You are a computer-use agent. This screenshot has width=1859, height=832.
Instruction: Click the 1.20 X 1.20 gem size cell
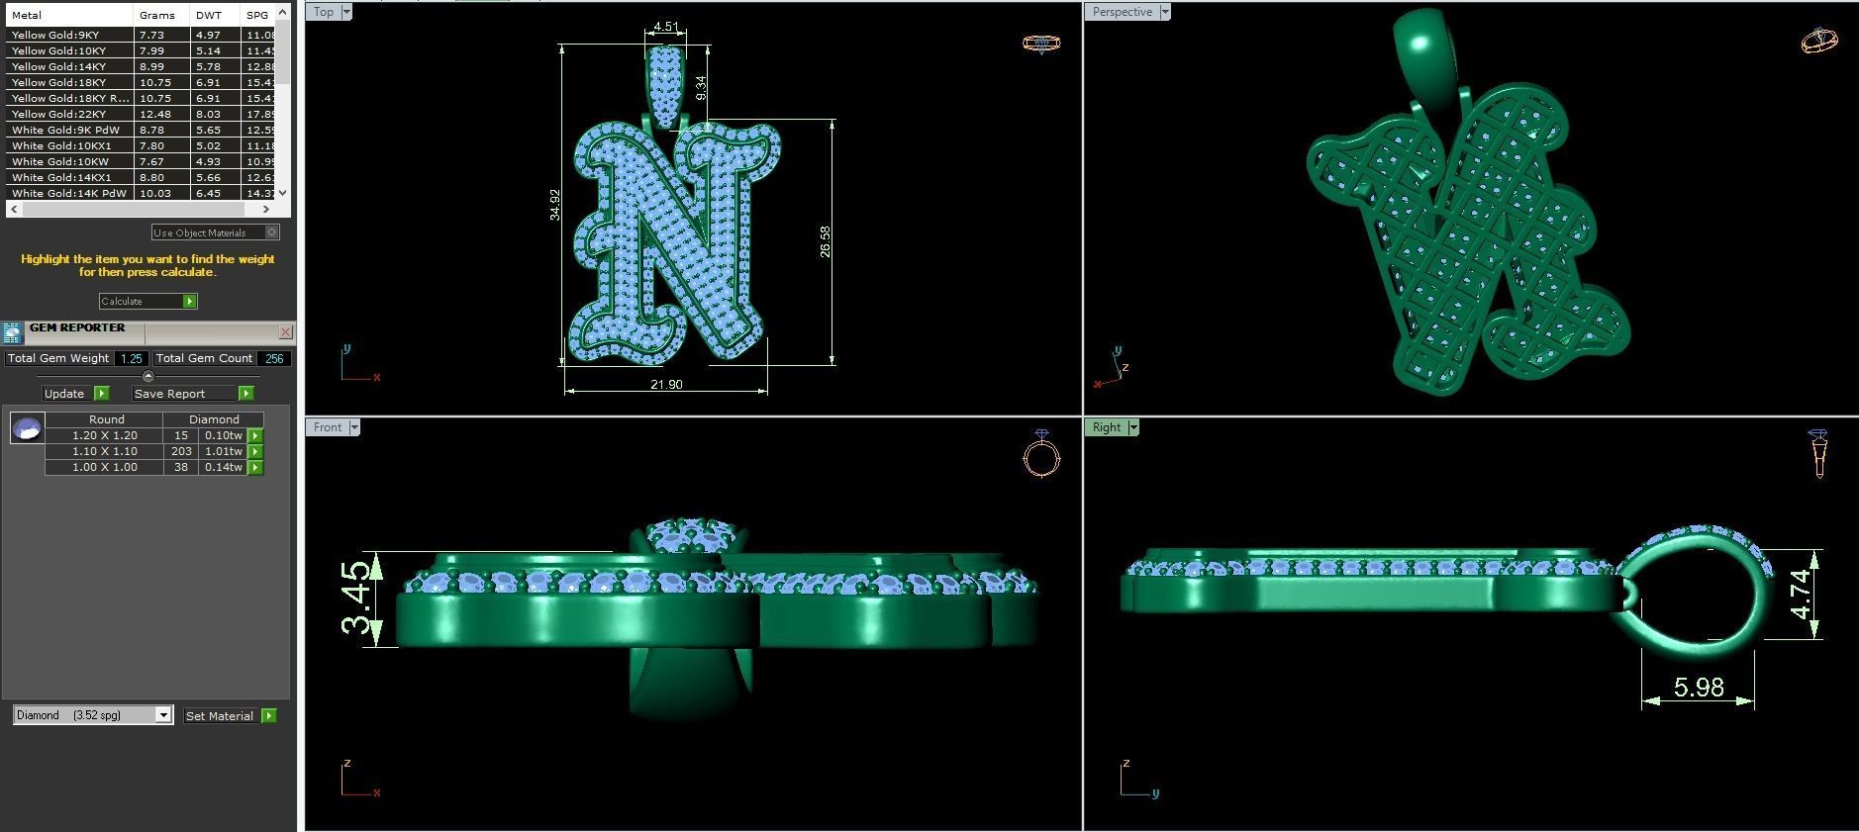pyautogui.click(x=104, y=435)
